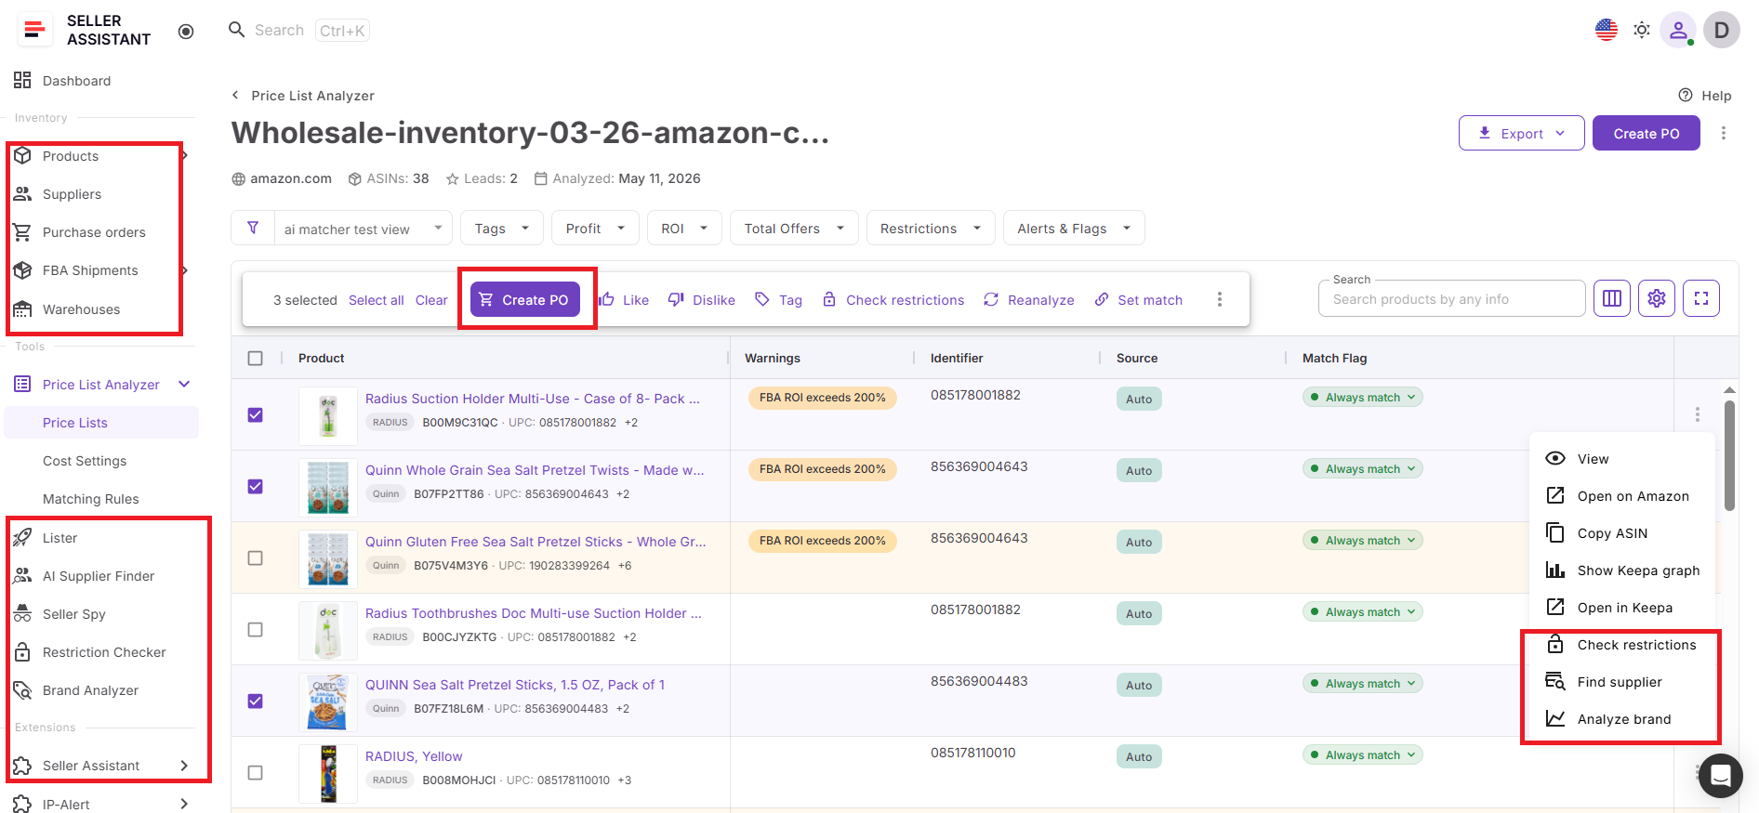
Task: Clear the current selection
Action: 431,300
